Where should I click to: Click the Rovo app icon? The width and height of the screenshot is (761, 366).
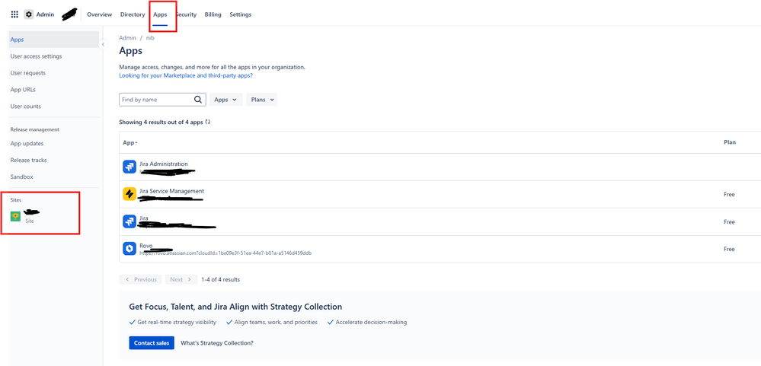click(x=129, y=249)
